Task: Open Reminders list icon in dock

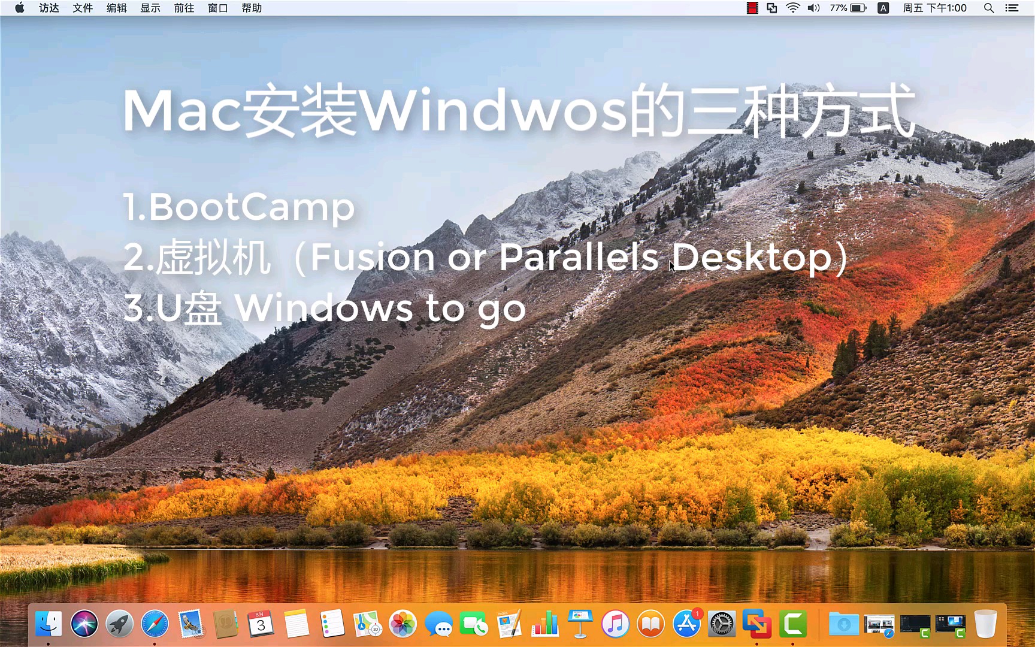Action: coord(332,624)
